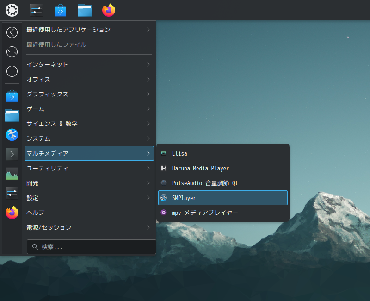This screenshot has width=370, height=301.
Task: Expand the 電源/セッション category arrow
Action: click(148, 227)
